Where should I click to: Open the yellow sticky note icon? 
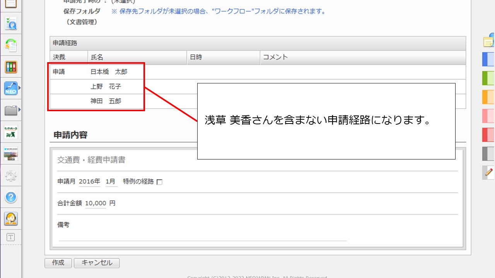pos(489,41)
